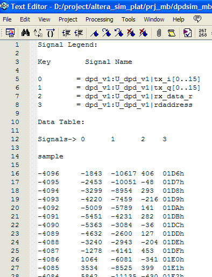Click the Text Editor title bar app icon

[4, 6]
